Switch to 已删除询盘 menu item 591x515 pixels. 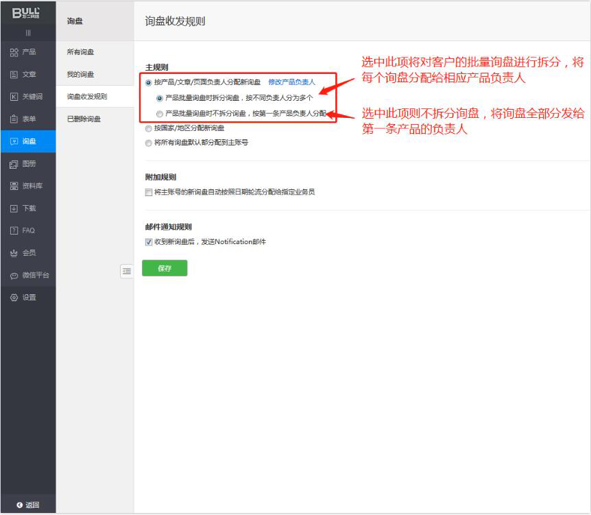point(84,119)
